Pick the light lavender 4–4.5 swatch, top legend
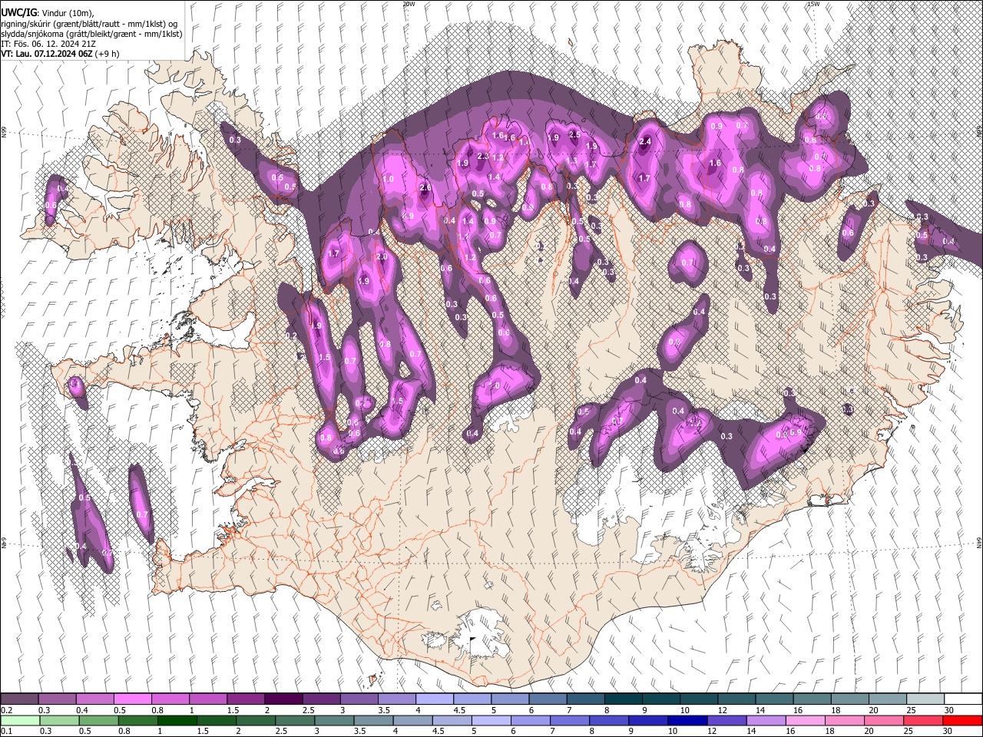This screenshot has width=983, height=737. point(434,699)
